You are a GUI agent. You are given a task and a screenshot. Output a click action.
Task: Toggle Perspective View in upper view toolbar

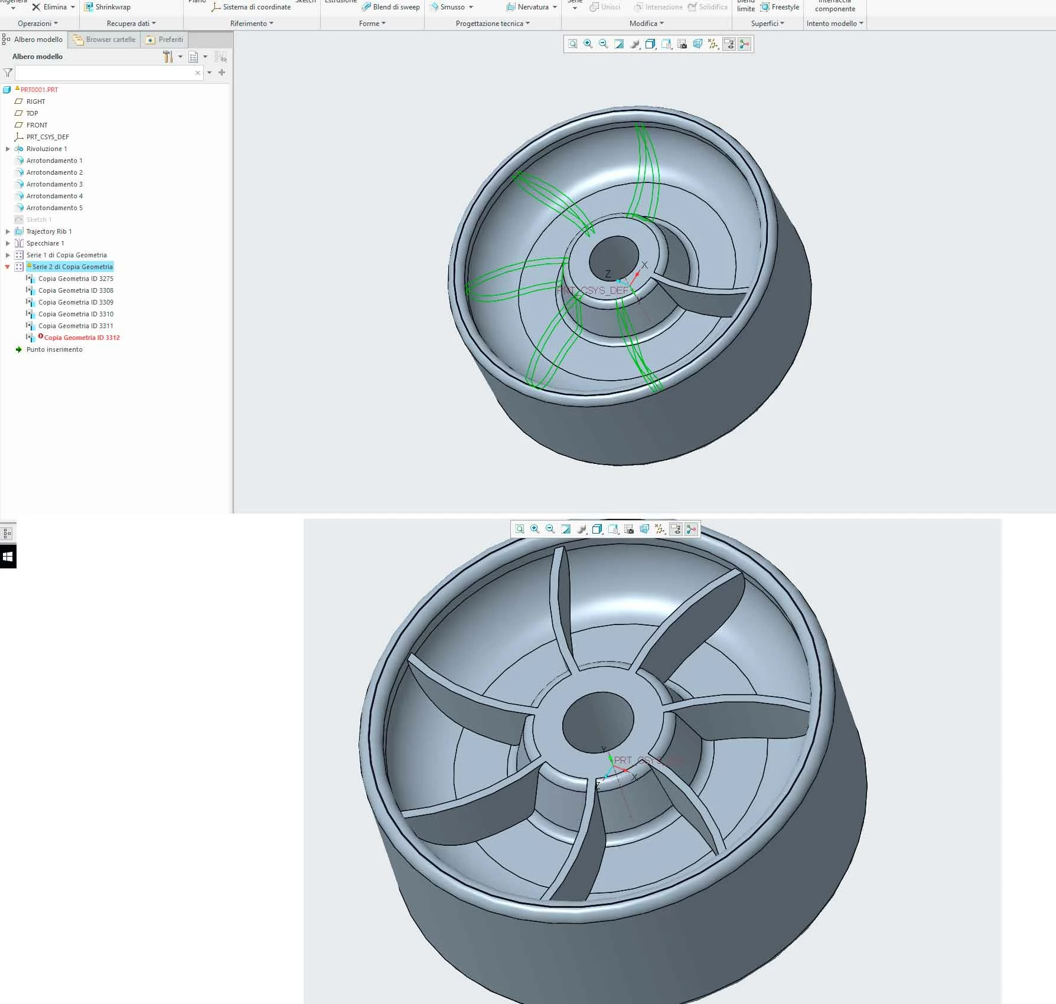click(698, 44)
